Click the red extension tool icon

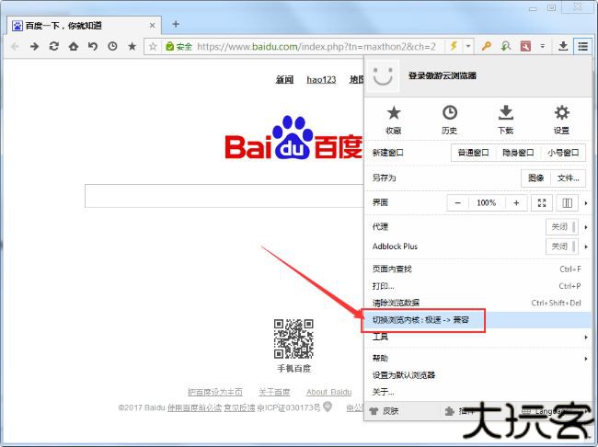pyautogui.click(x=525, y=47)
